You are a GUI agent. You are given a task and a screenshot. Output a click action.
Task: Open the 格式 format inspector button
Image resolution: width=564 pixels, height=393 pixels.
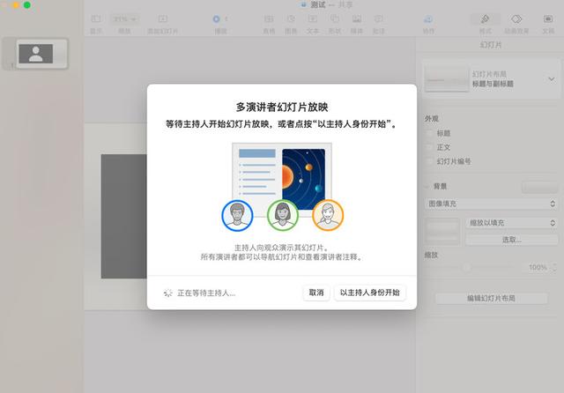pyautogui.click(x=486, y=19)
